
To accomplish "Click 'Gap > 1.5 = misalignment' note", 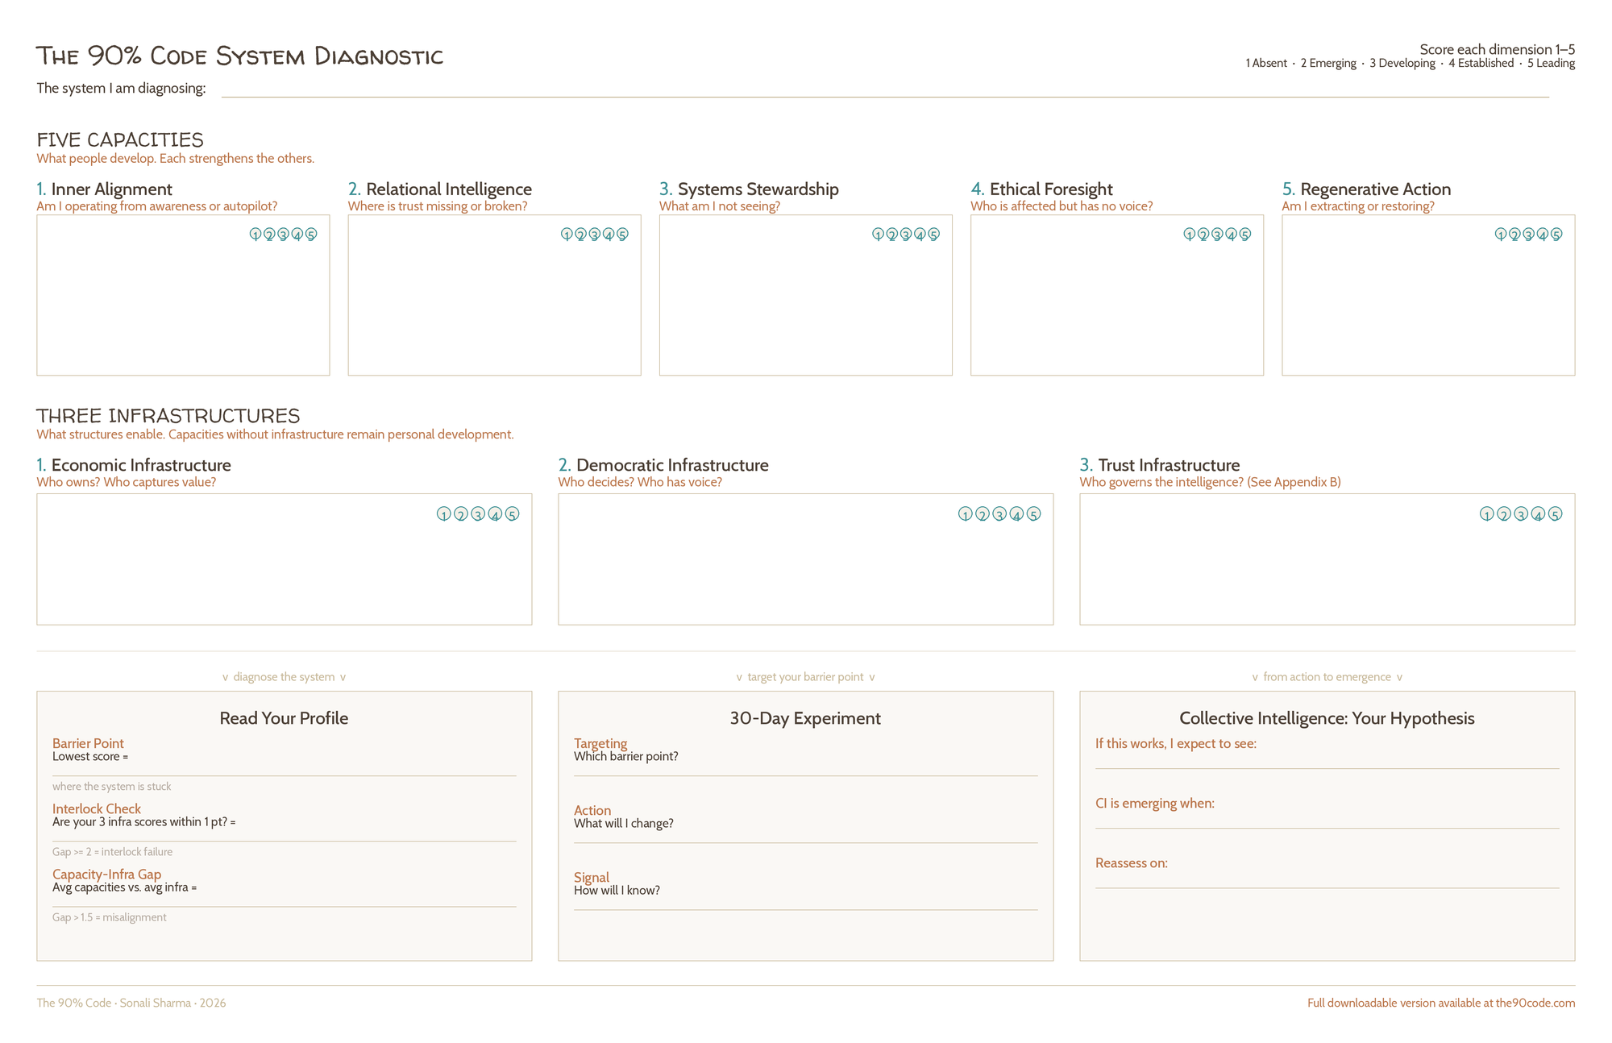I will [x=109, y=917].
